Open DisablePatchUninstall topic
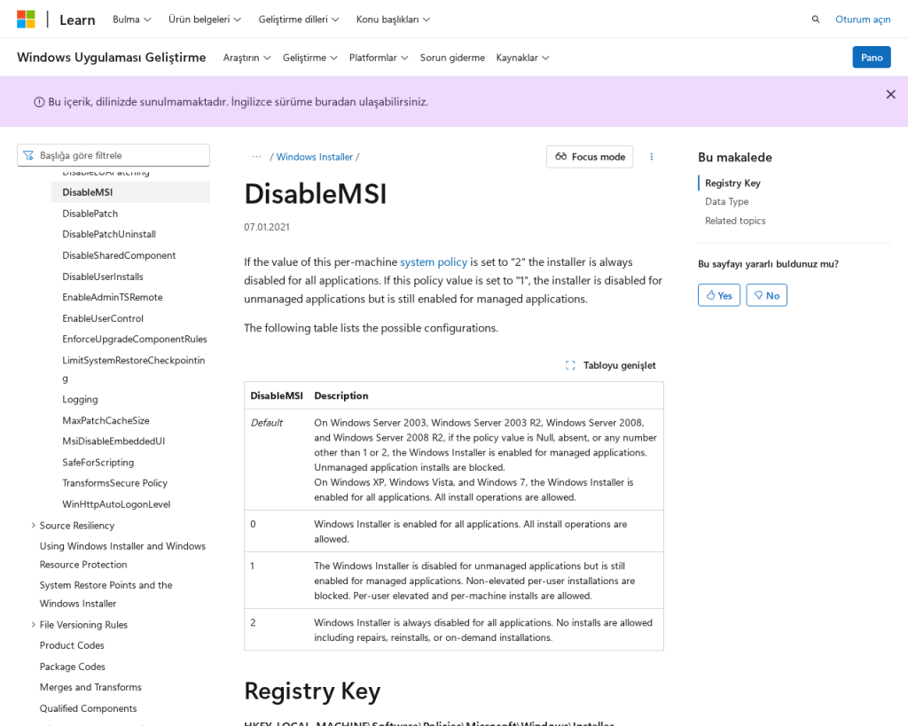This screenshot has width=908, height=726. [109, 235]
